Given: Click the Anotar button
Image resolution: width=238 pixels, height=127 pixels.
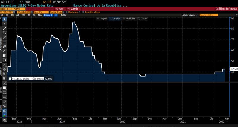Looking at the screenshot, I should point(115,18).
